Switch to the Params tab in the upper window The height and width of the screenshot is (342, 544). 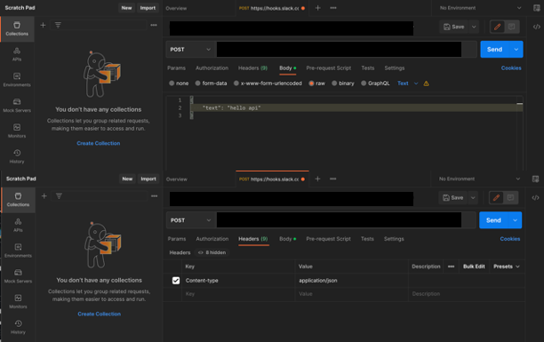point(176,68)
